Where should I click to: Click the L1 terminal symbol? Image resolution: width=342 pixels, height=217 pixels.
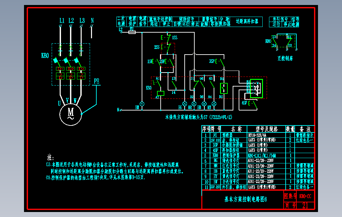click(x=60, y=26)
